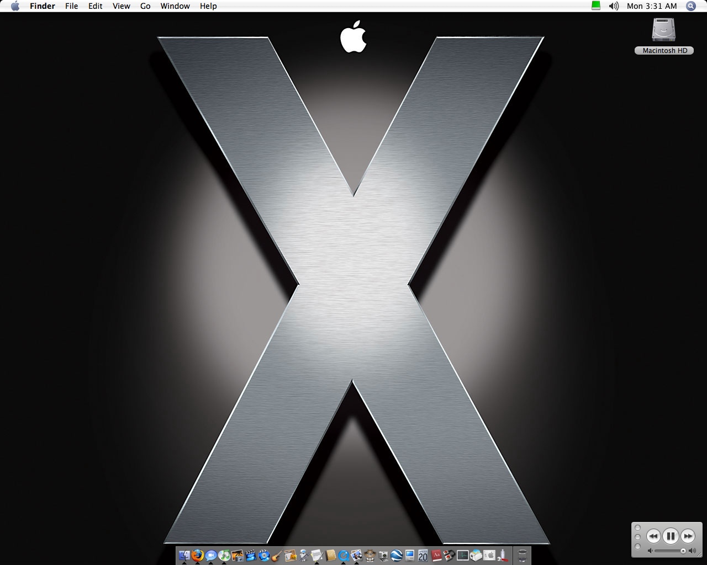This screenshot has width=707, height=565.
Task: Click the hat-and-mustache icon in Dock
Action: pos(370,555)
